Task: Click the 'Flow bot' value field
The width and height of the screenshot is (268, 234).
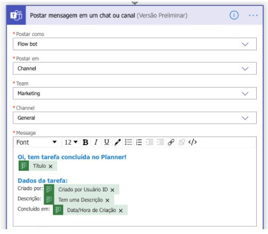Action: click(x=135, y=44)
